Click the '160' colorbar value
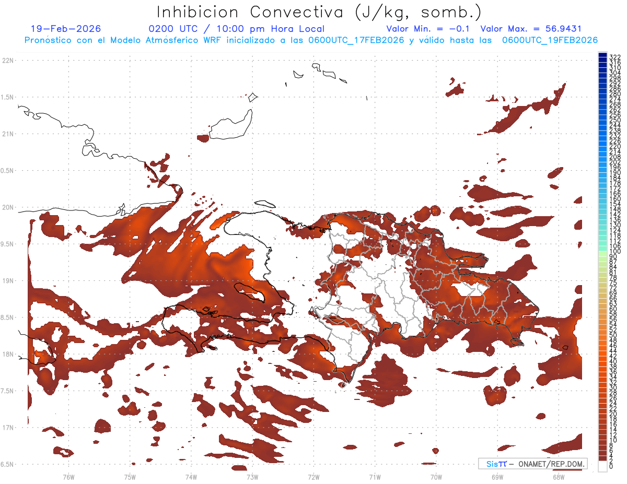The height and width of the screenshot is (484, 627). [615, 199]
